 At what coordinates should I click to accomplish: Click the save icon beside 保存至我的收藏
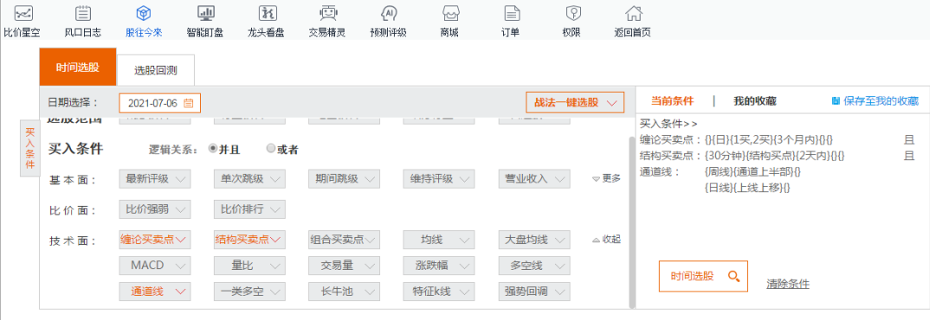click(x=836, y=101)
